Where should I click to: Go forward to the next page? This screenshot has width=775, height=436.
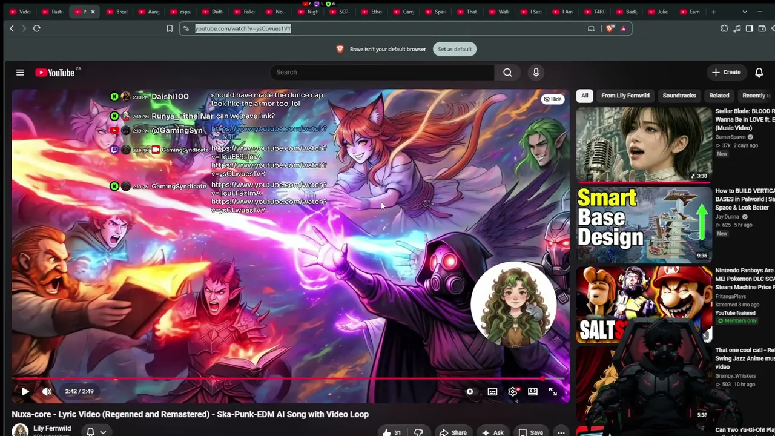point(24,28)
